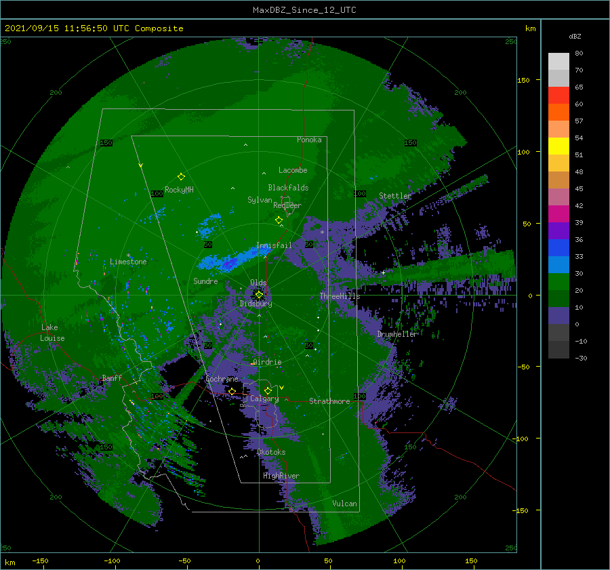Pick the bright green 30-20 dBZ swatch
Screen dimensions: 610x570
(558, 282)
